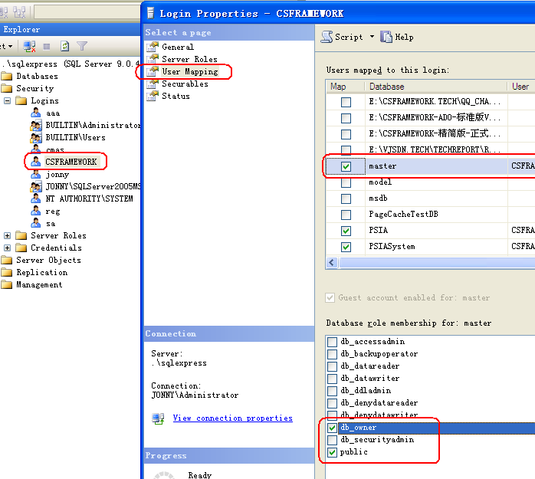Click the filter funnel icon in Object Explorer
This screenshot has width=535, height=479.
click(82, 47)
